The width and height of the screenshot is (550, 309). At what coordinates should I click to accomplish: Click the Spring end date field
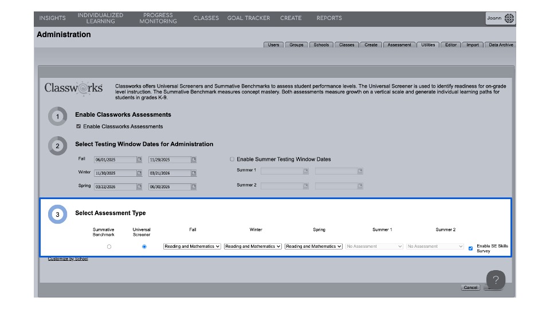tap(170, 187)
